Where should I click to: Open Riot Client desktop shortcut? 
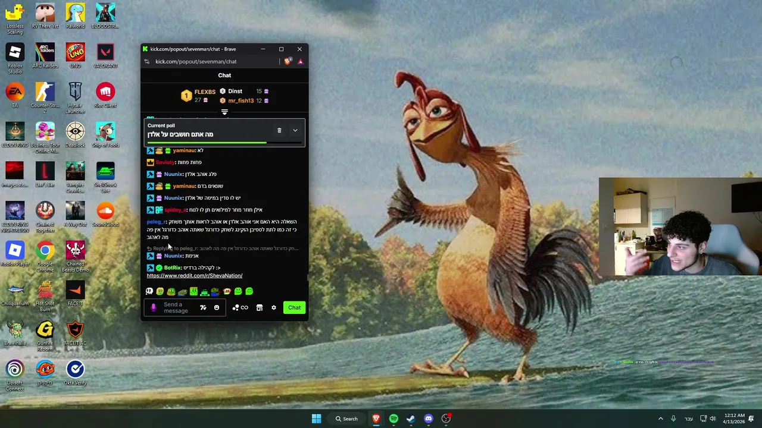[x=105, y=95]
